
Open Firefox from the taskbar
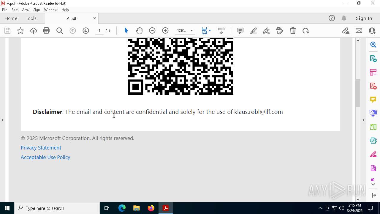151,208
